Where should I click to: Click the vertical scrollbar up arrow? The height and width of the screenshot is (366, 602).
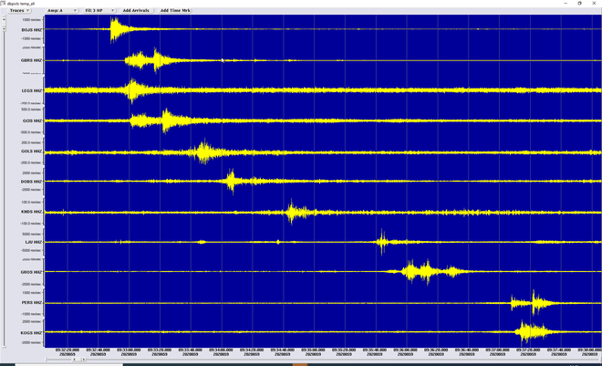4,19
